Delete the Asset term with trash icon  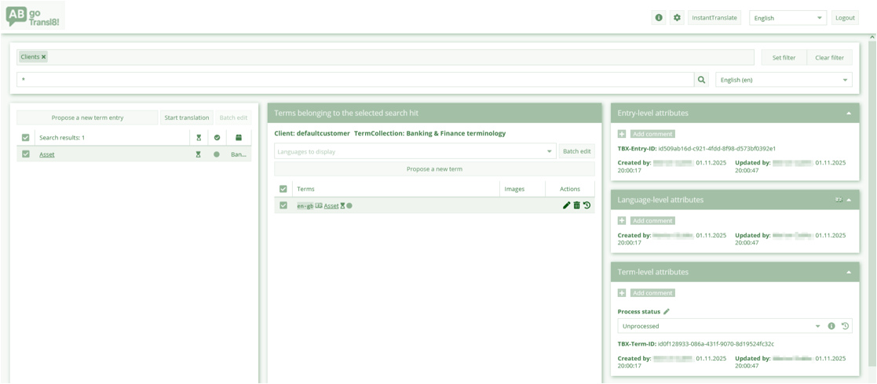coord(576,205)
